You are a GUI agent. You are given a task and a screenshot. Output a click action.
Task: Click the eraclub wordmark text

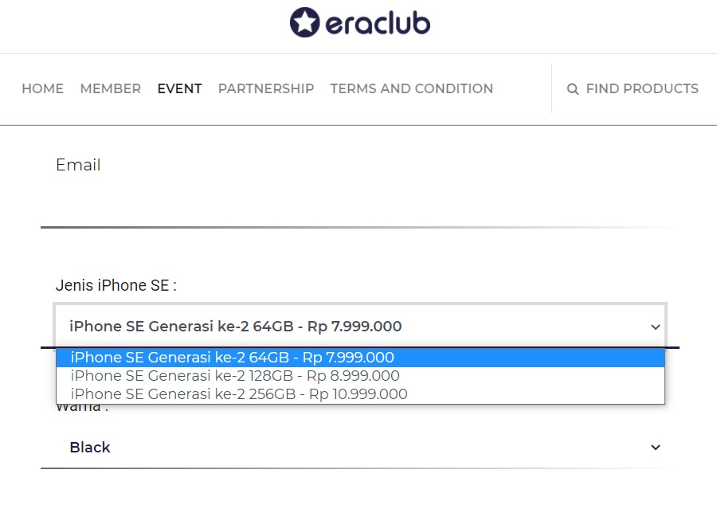[x=378, y=23]
